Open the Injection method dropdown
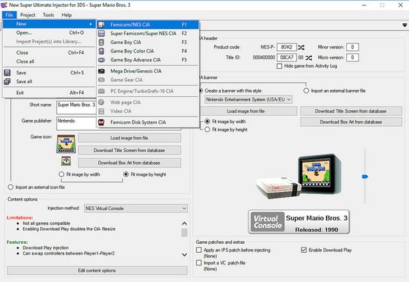This screenshot has height=282, width=409. tap(136, 208)
